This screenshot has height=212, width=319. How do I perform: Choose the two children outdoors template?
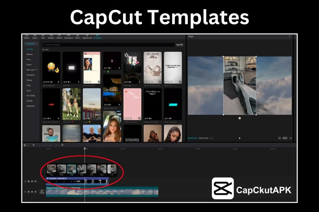pos(71,104)
